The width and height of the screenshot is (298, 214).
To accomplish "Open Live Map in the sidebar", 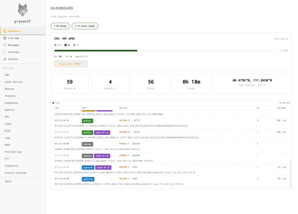I will click(23, 38).
